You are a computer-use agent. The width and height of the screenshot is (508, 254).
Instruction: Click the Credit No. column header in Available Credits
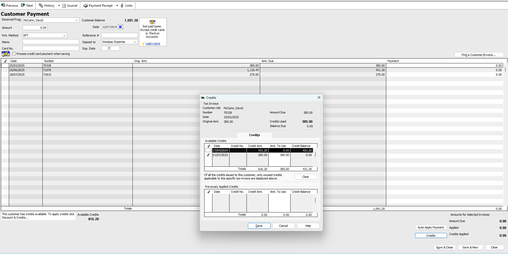[237, 146]
